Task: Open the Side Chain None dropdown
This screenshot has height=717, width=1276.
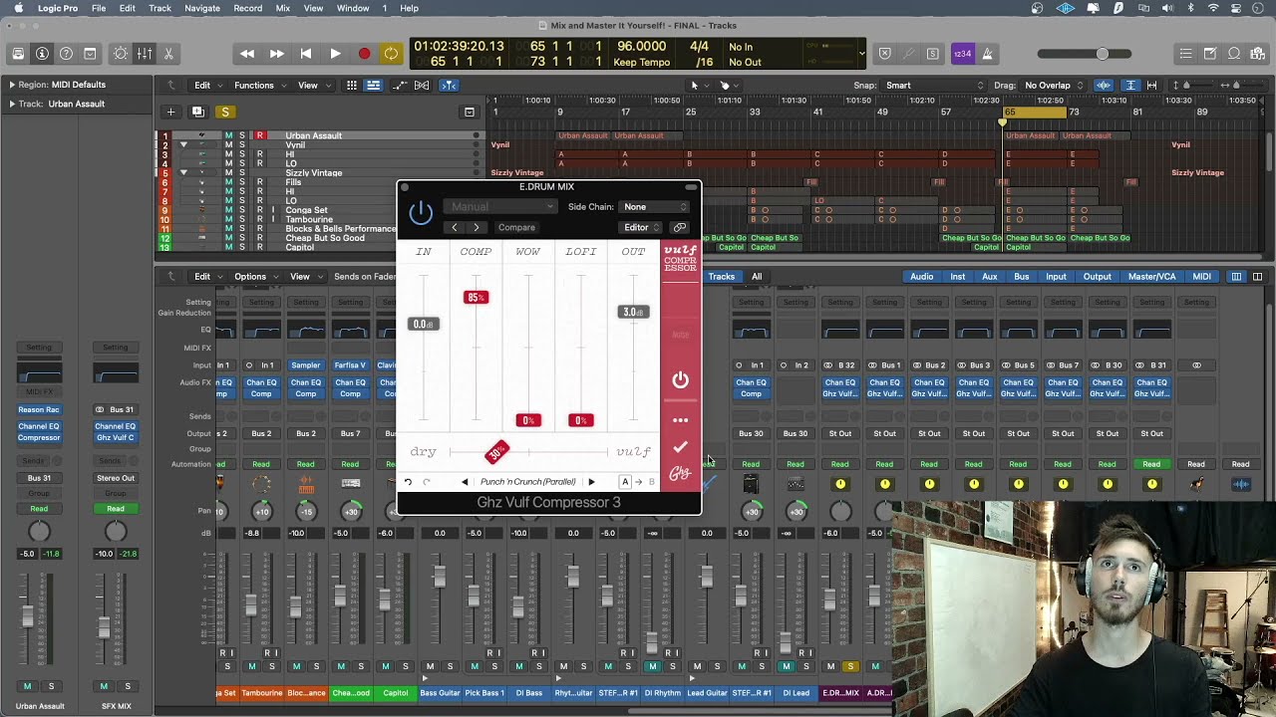Action: coord(654,207)
